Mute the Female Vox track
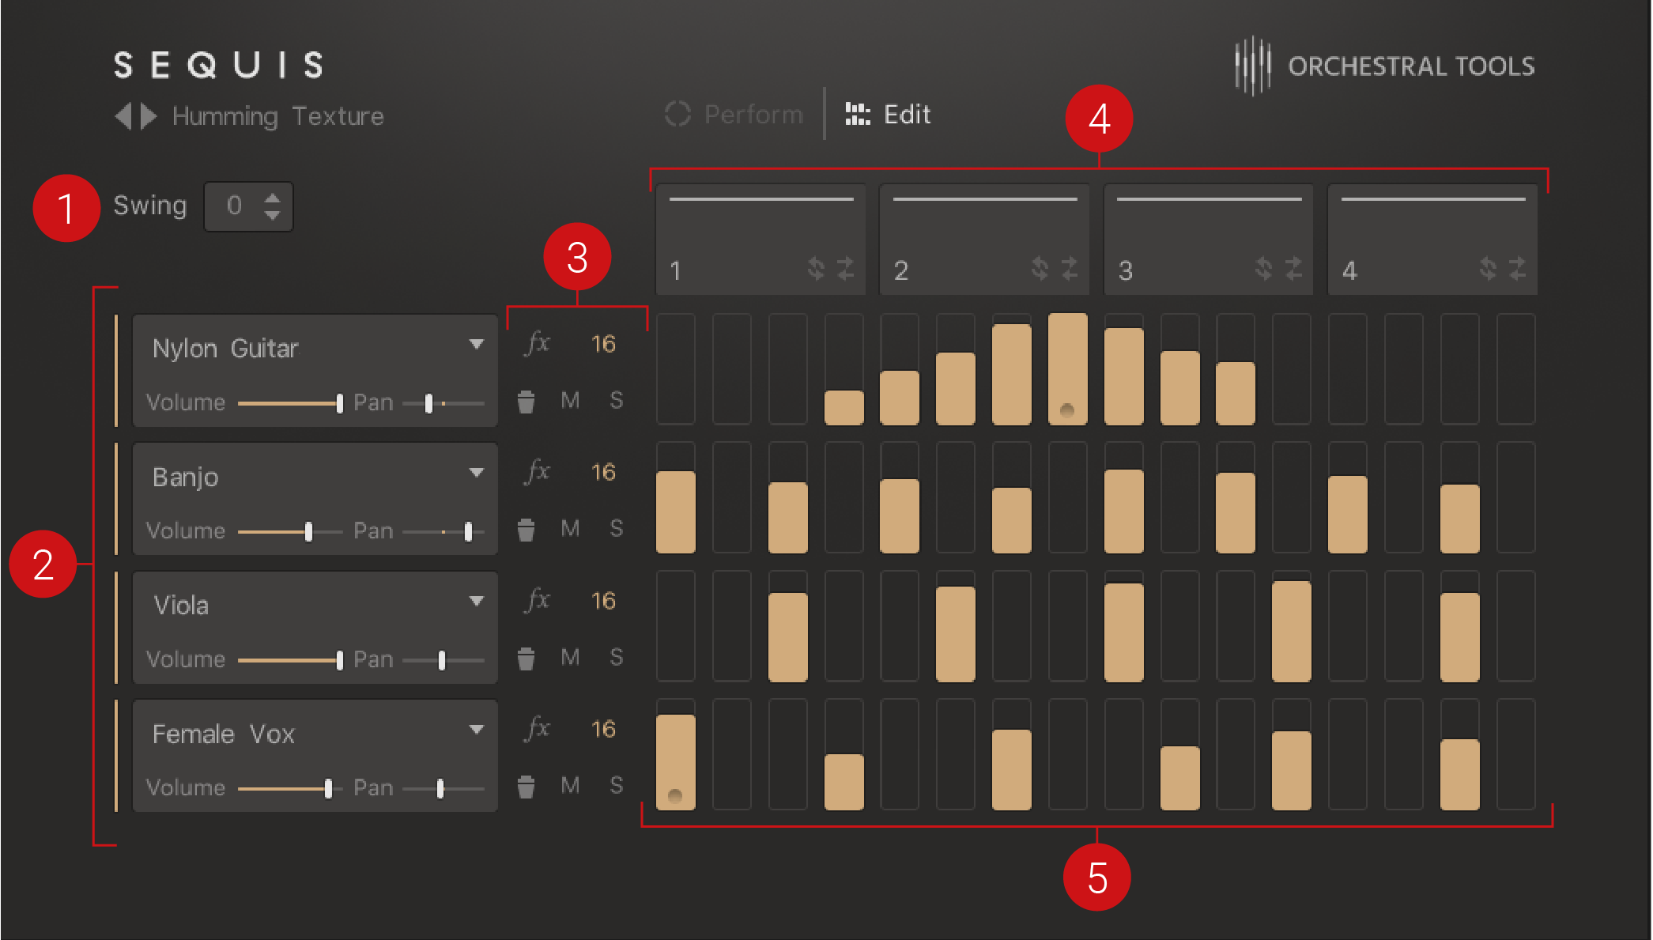 point(570,785)
